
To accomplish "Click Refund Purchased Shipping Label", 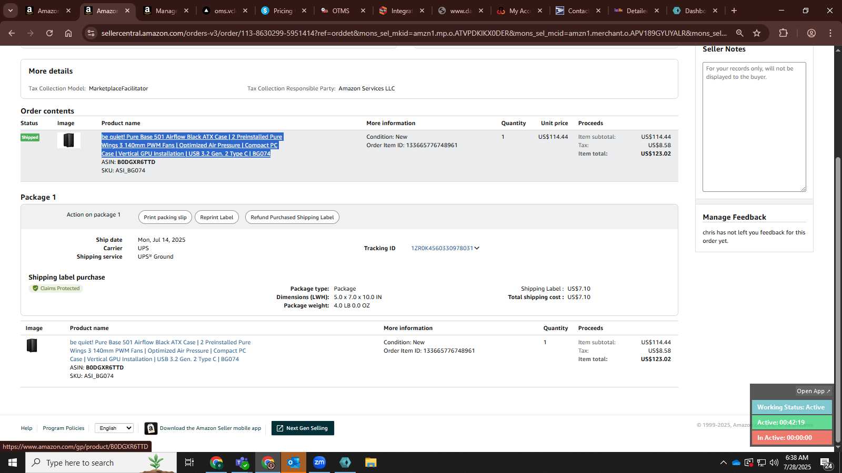I will click(292, 217).
